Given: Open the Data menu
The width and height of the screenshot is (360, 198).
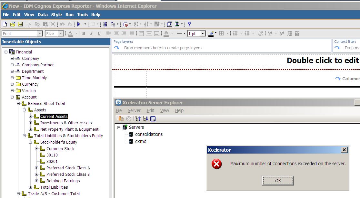Looking at the screenshot, I should (43, 15).
